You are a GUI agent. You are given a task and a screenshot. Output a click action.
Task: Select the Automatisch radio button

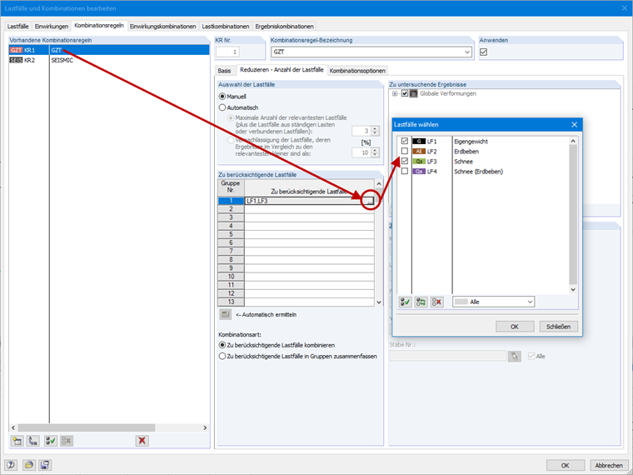(x=222, y=107)
